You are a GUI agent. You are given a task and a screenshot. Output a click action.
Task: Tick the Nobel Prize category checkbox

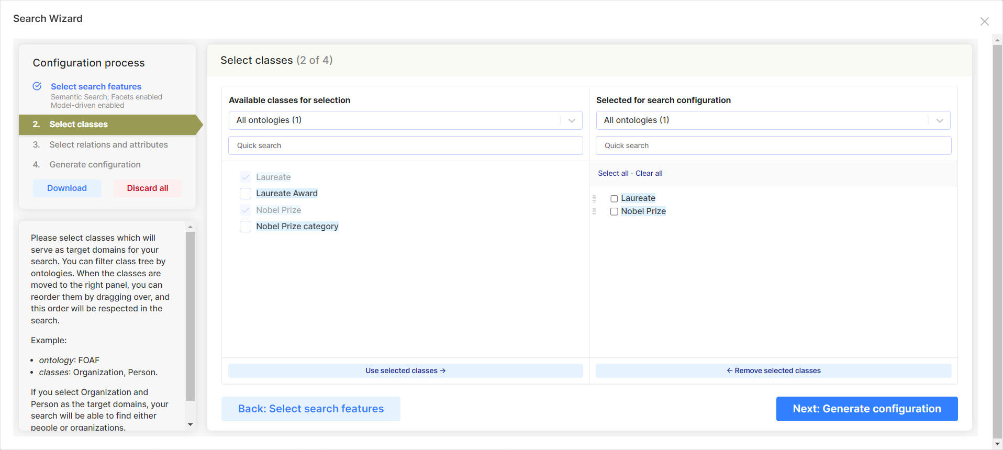point(246,227)
